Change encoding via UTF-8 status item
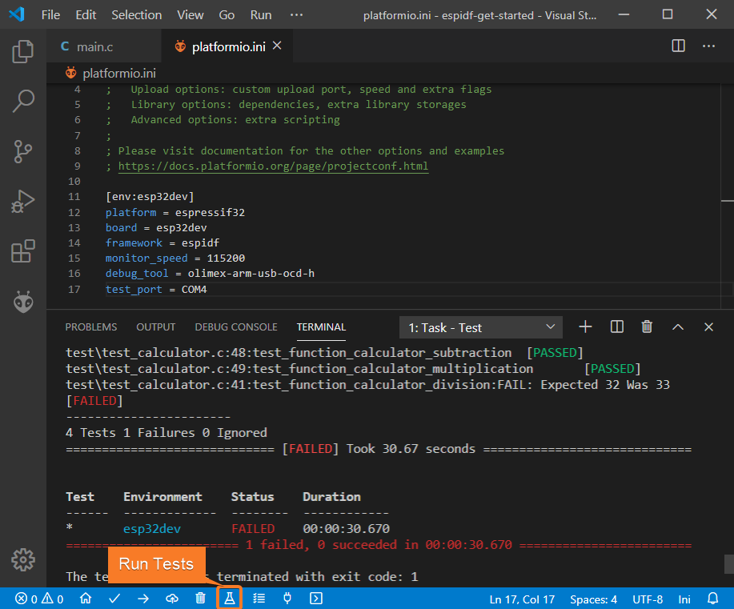 [648, 599]
